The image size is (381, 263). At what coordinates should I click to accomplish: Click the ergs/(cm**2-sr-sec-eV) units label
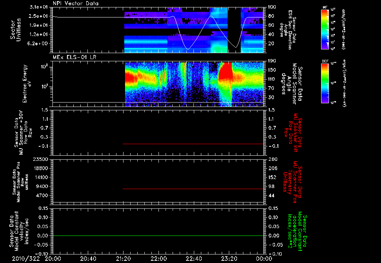344,83
